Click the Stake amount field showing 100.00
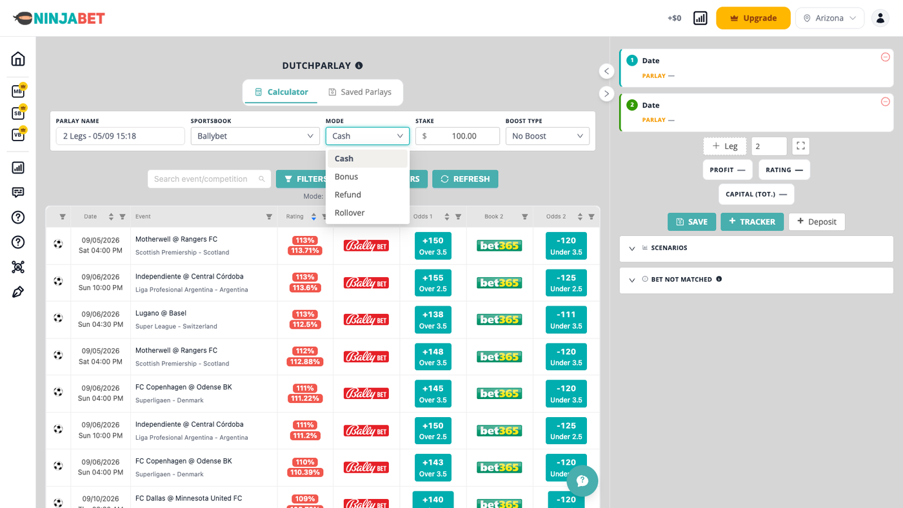The height and width of the screenshot is (508, 903). click(x=457, y=136)
